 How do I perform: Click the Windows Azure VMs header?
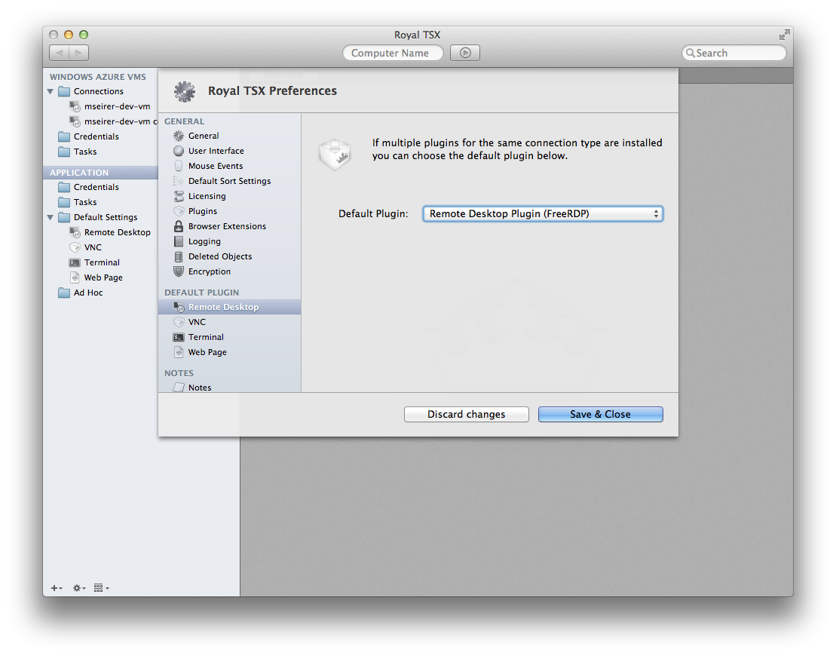pos(97,77)
